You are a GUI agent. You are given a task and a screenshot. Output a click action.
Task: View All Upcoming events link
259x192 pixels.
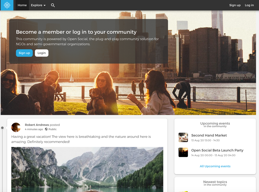point(215,166)
